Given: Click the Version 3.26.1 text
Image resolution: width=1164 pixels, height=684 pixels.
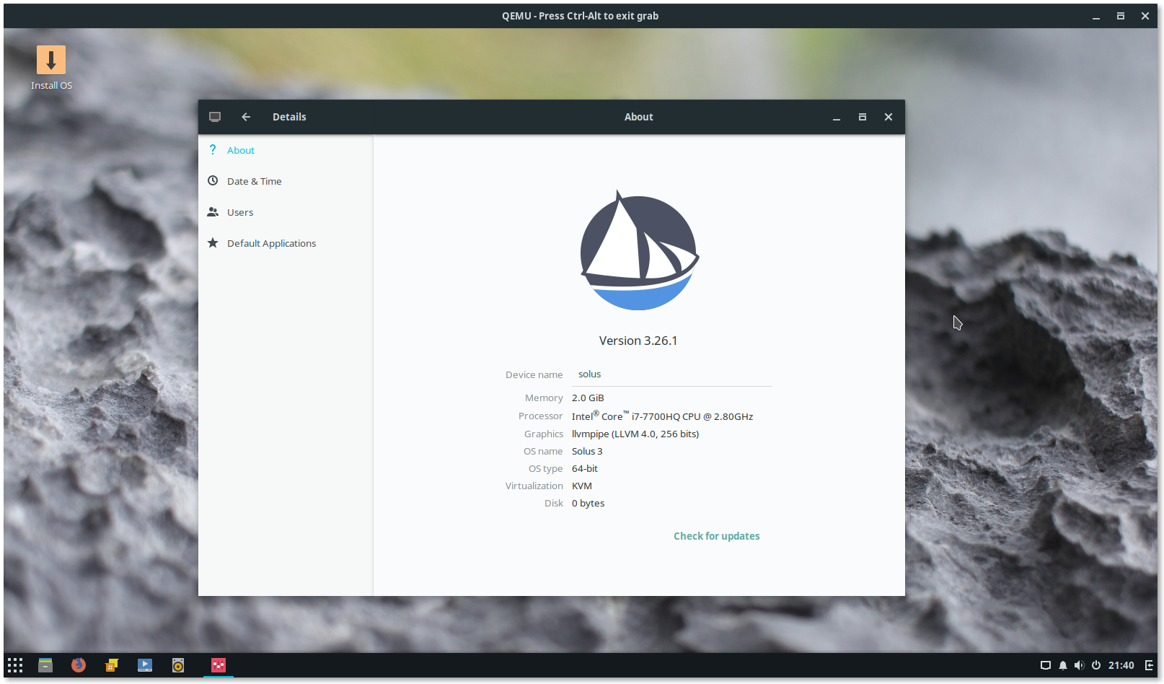Looking at the screenshot, I should coord(638,341).
